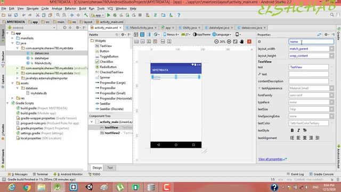Open the Android Monitor tool window
This screenshot has height=192, width=341.
(x=68, y=174)
